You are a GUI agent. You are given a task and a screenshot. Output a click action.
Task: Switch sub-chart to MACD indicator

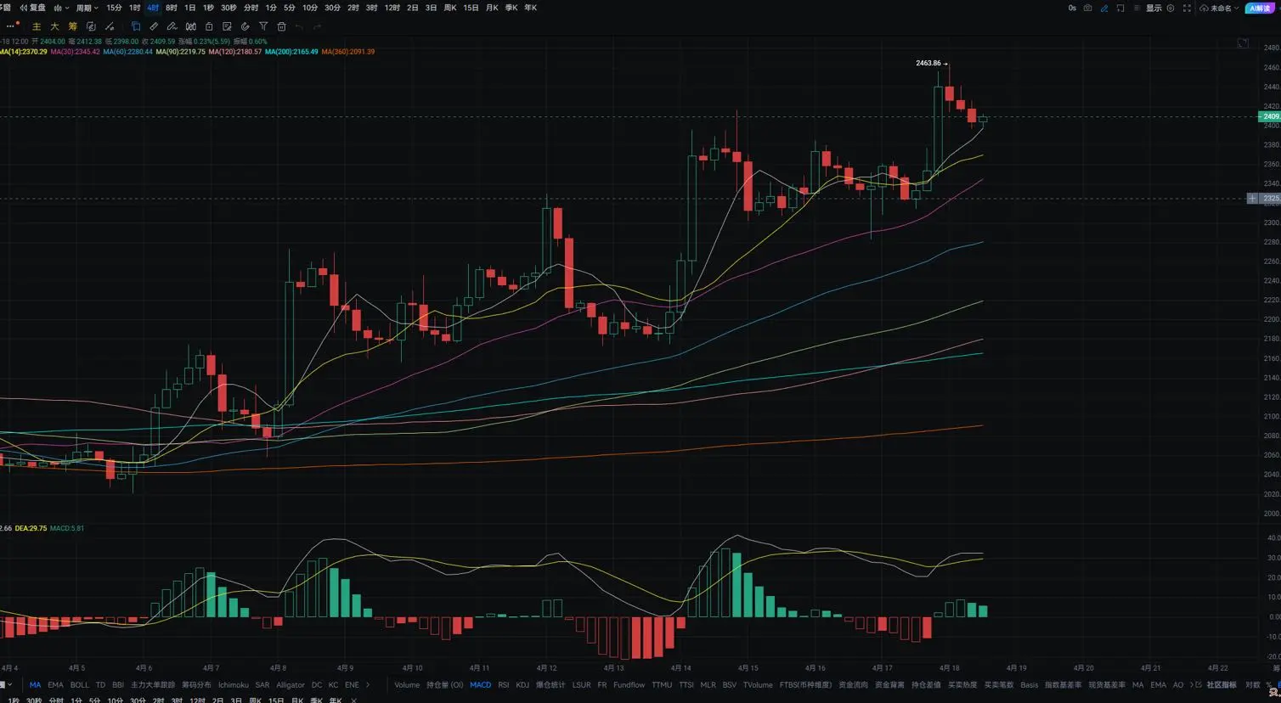point(480,685)
